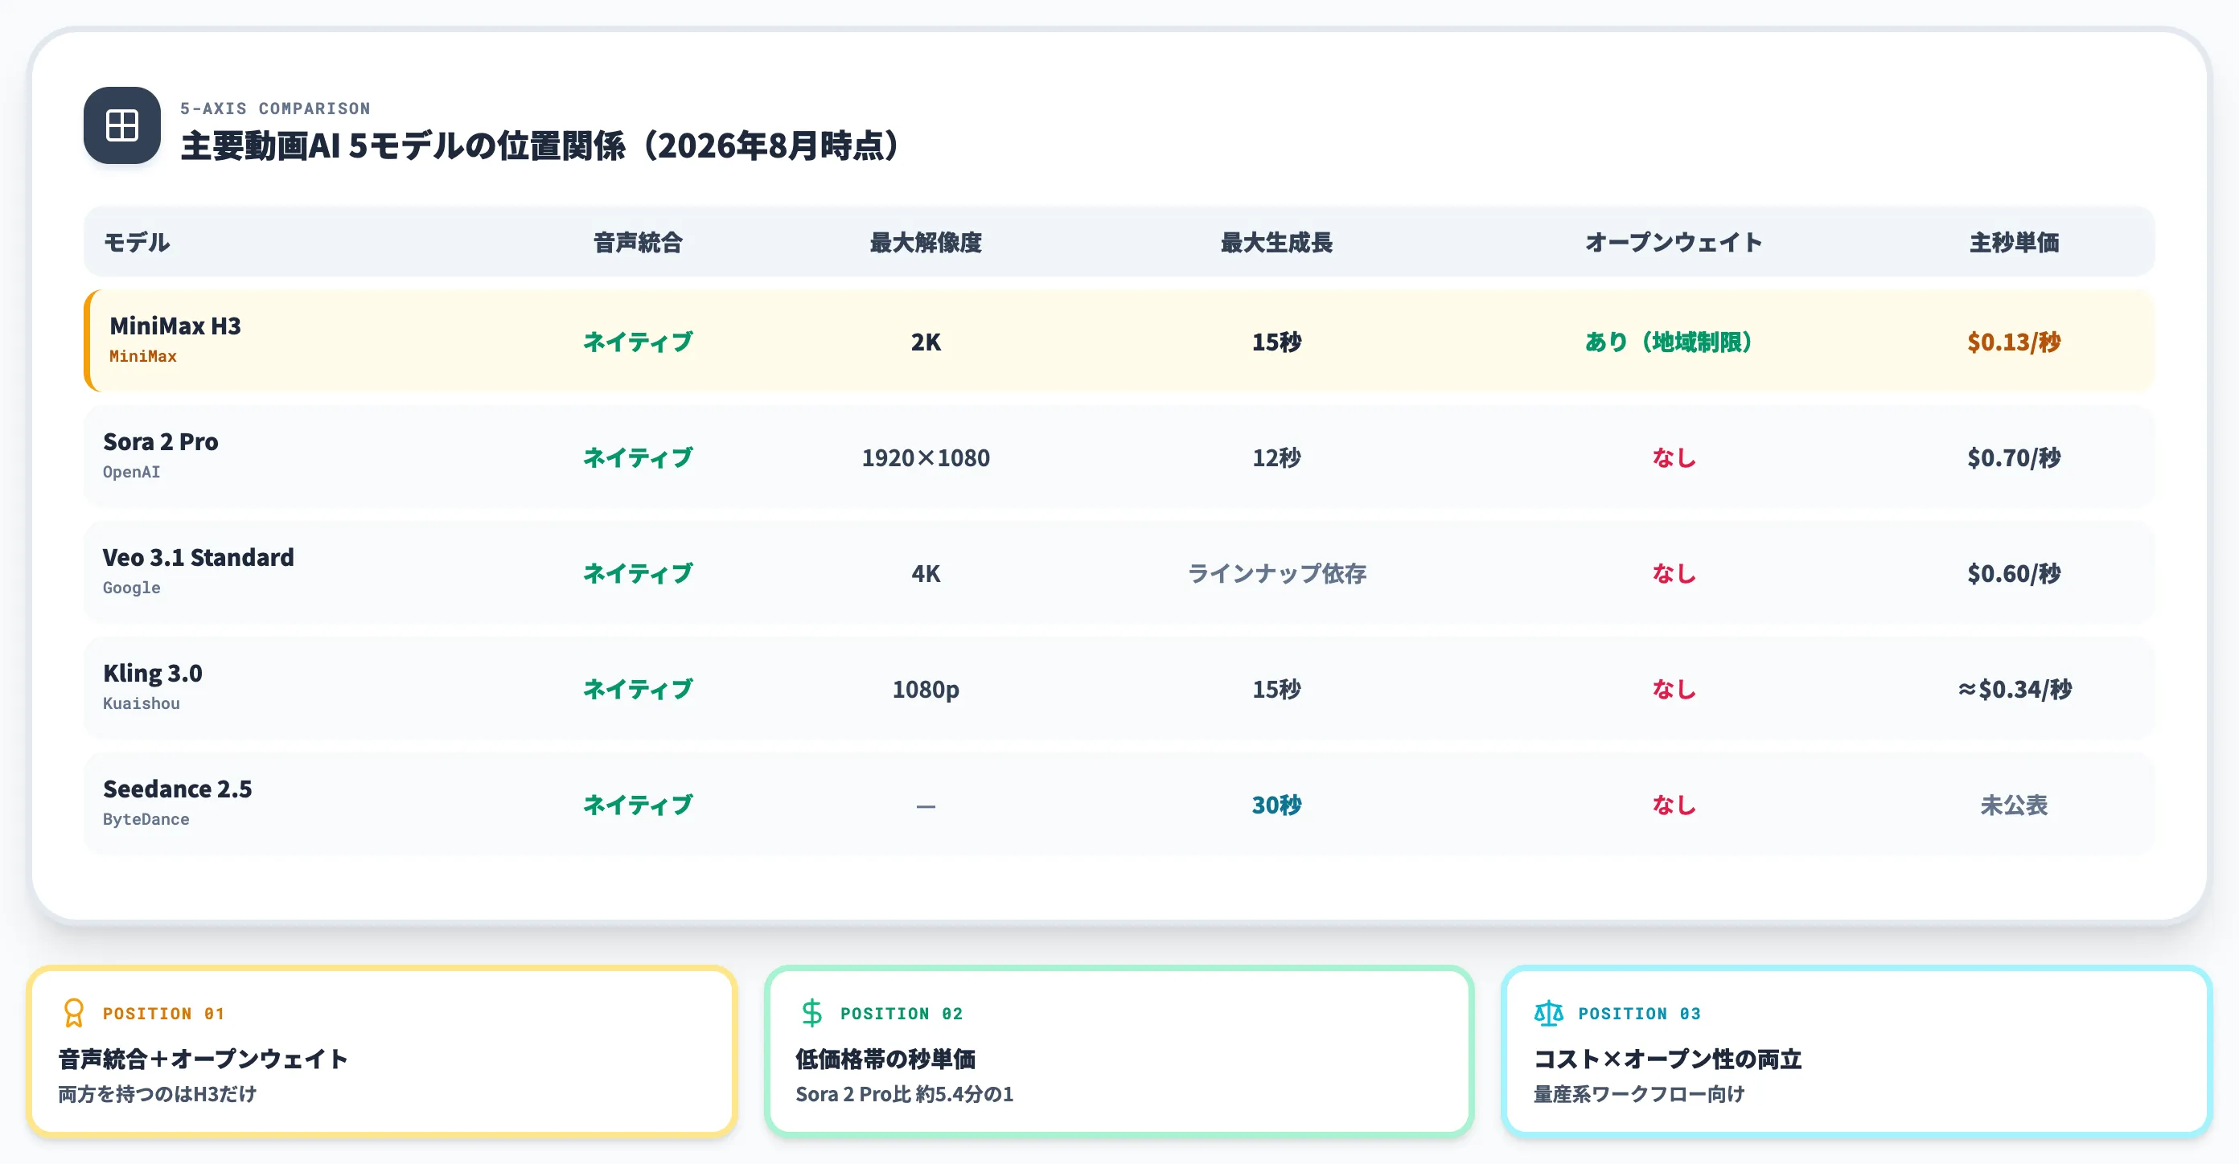
Task: Click the balance scale icon in Position 03
Action: point(1549,1013)
